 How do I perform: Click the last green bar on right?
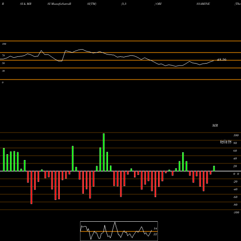[x=214, y=168]
